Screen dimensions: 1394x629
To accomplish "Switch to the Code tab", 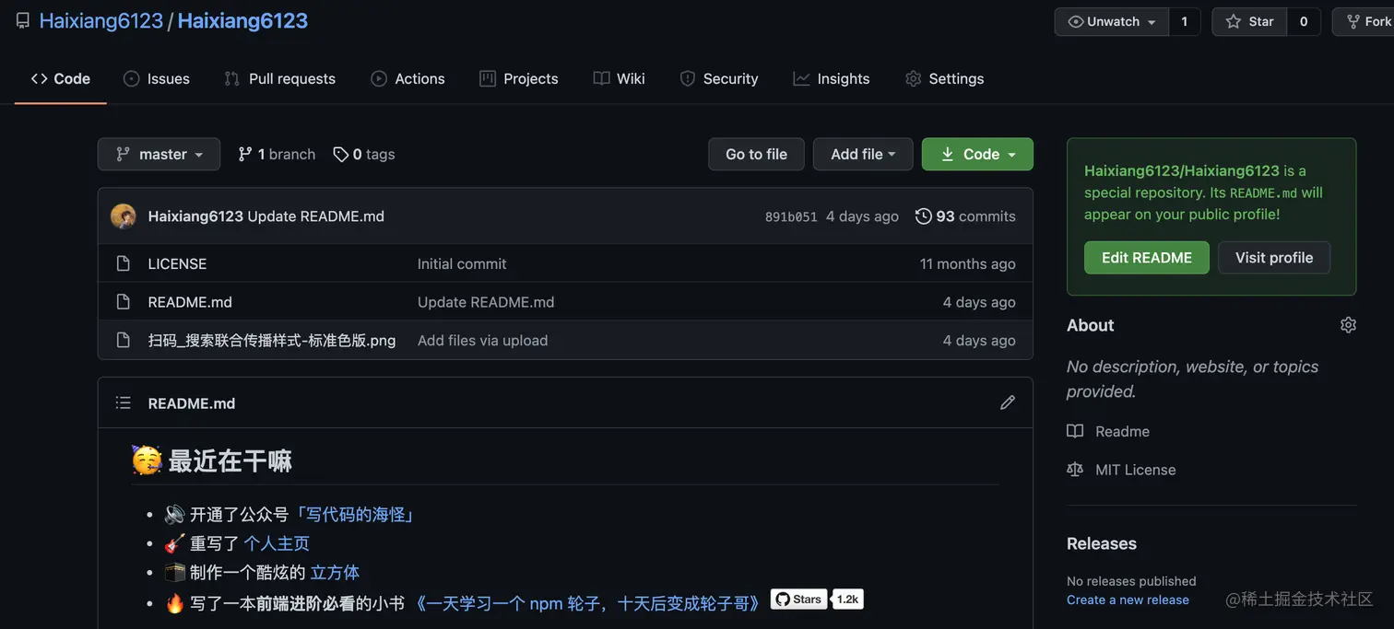I will click(x=61, y=78).
